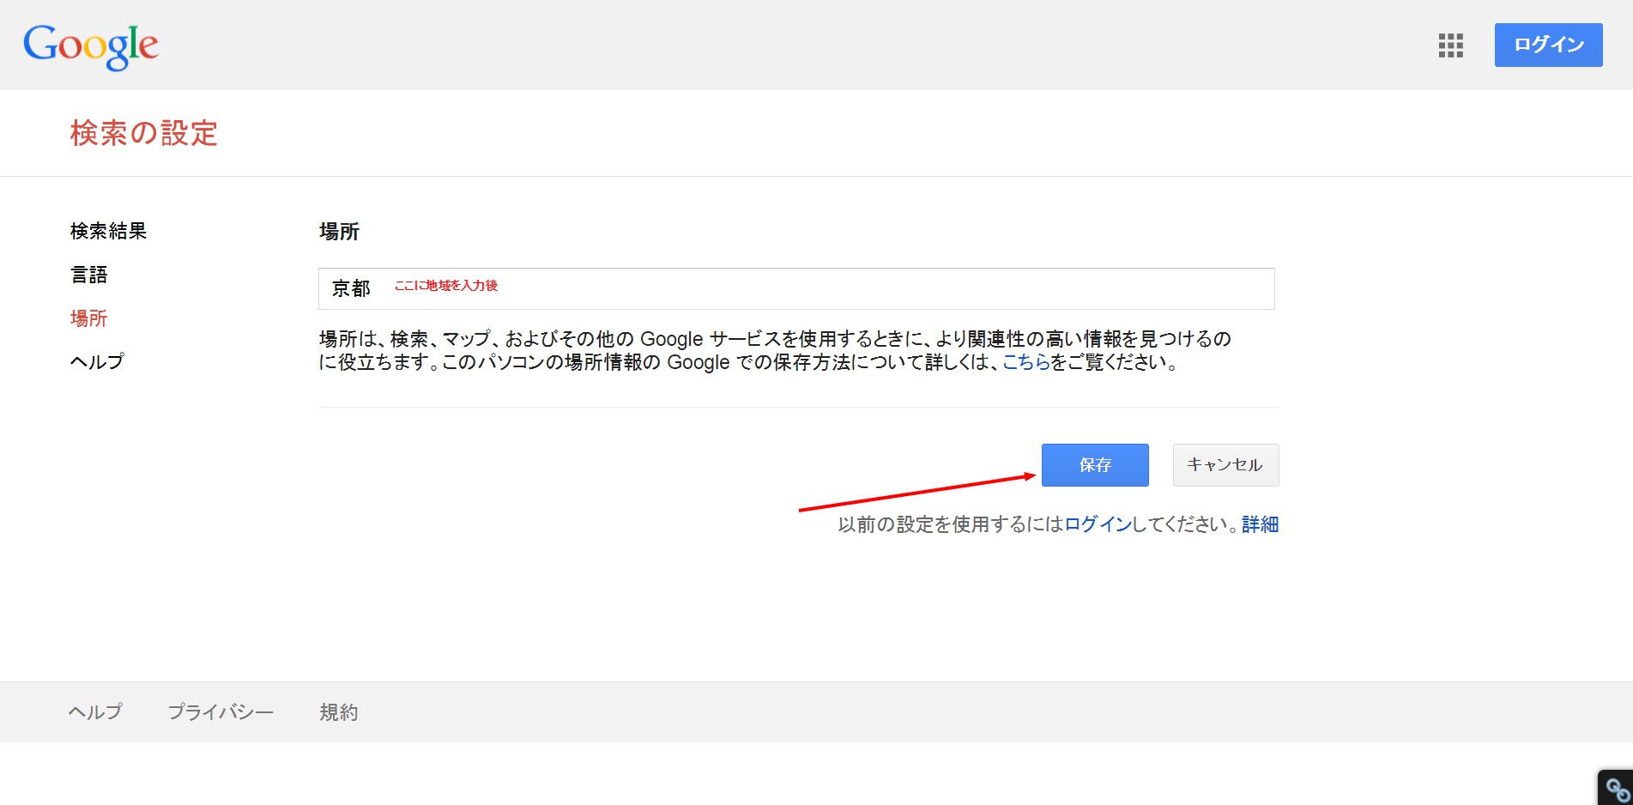Cancel changes with キャンセル button
Viewport: 1633px width, 805px height.
coord(1225,465)
